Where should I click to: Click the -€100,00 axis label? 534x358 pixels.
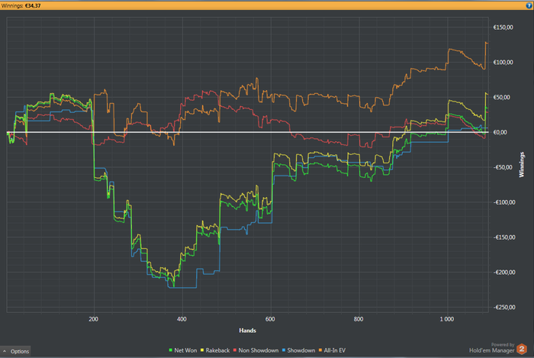tap(504, 202)
